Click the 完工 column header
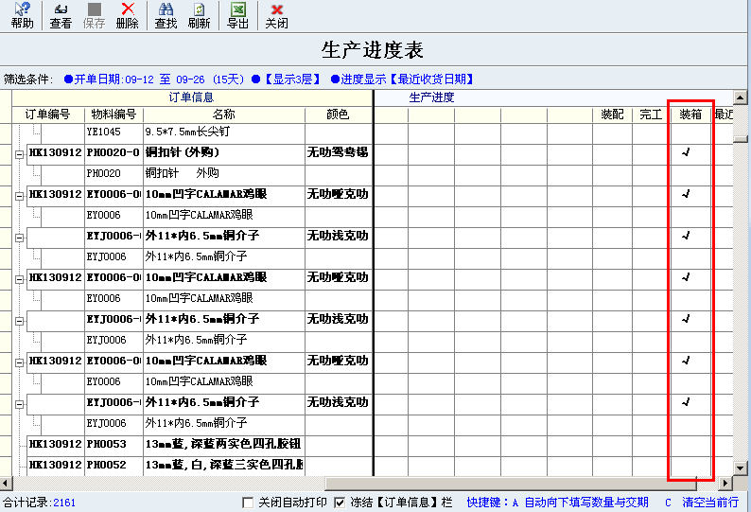Screen dimensions: 751x512 click(x=651, y=115)
